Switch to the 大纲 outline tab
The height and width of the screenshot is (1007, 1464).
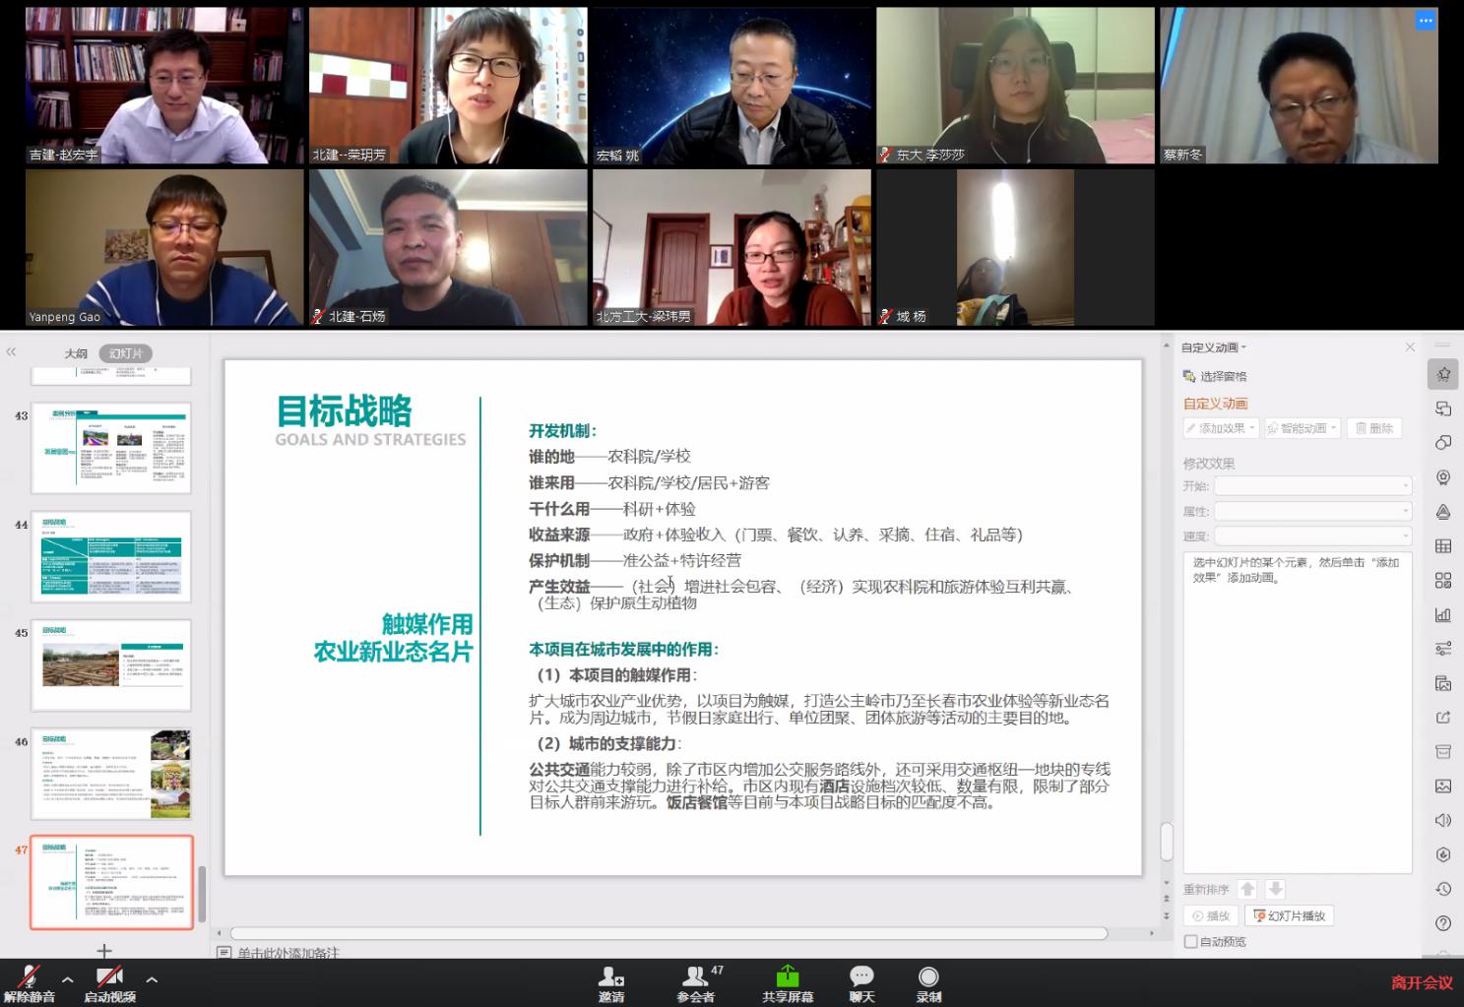(x=76, y=353)
